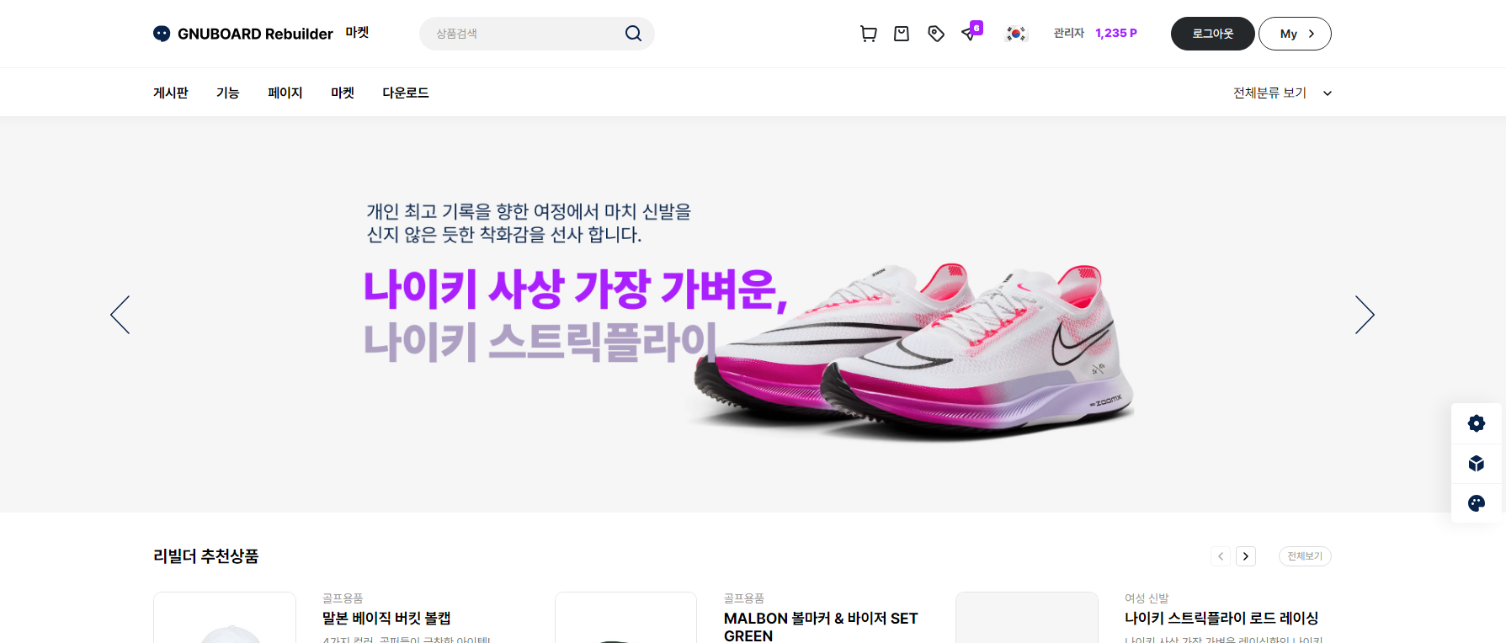Click the 전체보기 button
The image size is (1506, 643).
pyautogui.click(x=1305, y=556)
